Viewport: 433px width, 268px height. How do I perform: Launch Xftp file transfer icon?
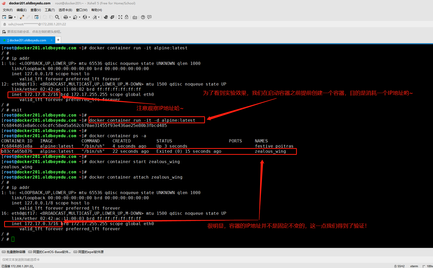click(112, 17)
